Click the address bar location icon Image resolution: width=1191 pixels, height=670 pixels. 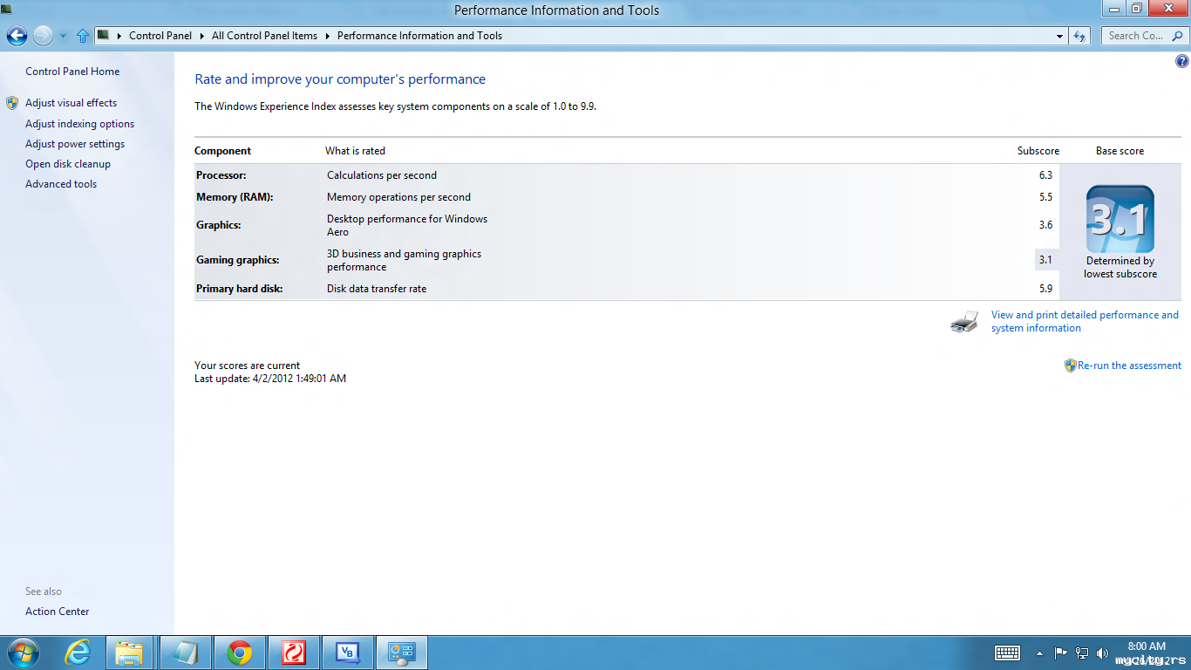point(104,36)
